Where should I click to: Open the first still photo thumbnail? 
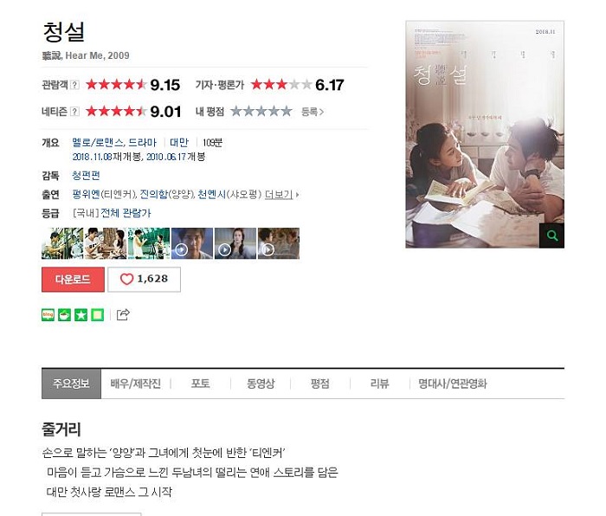coord(62,243)
